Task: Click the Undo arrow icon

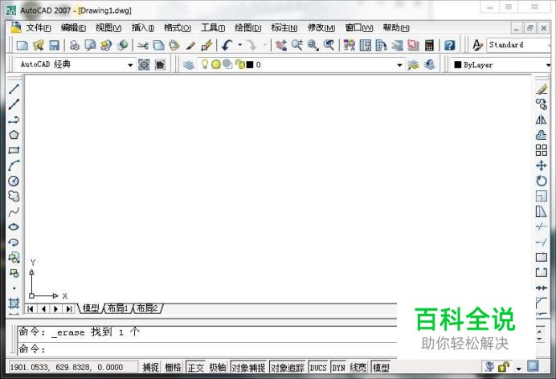Action: pos(227,45)
